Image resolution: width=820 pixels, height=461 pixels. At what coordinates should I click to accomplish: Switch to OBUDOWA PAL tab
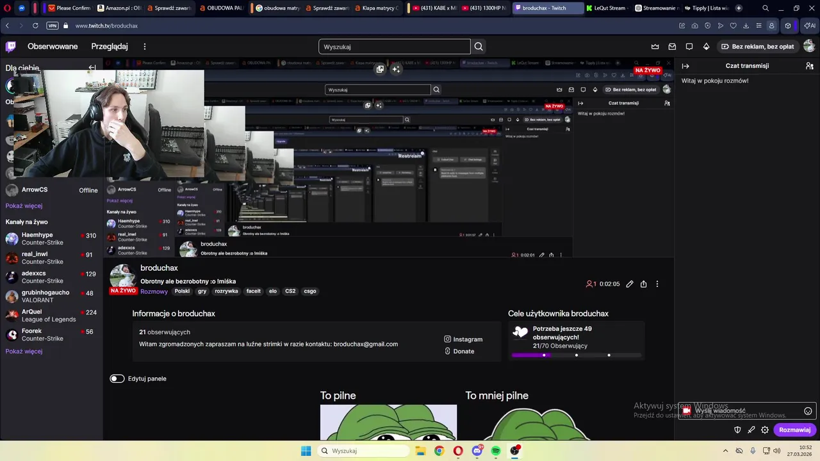click(x=222, y=8)
